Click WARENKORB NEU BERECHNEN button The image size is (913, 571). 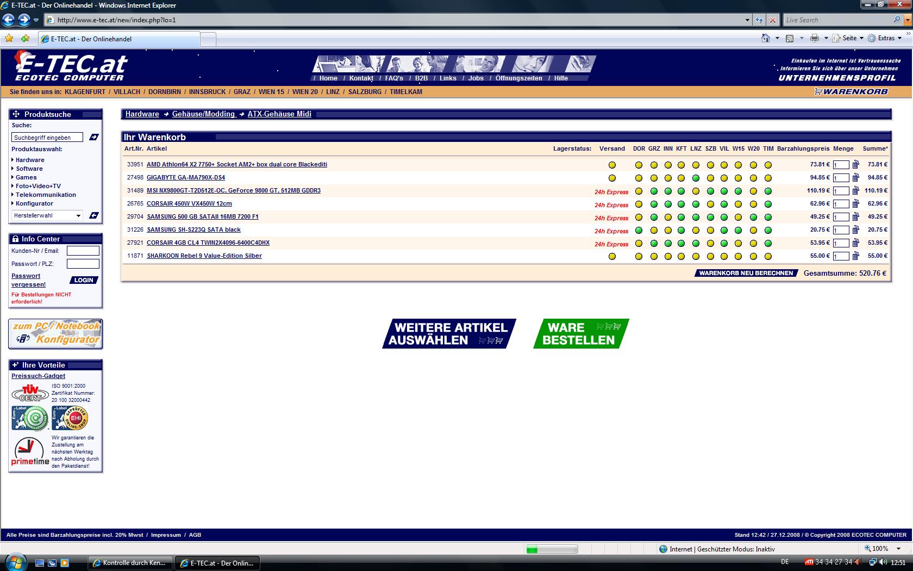(746, 273)
